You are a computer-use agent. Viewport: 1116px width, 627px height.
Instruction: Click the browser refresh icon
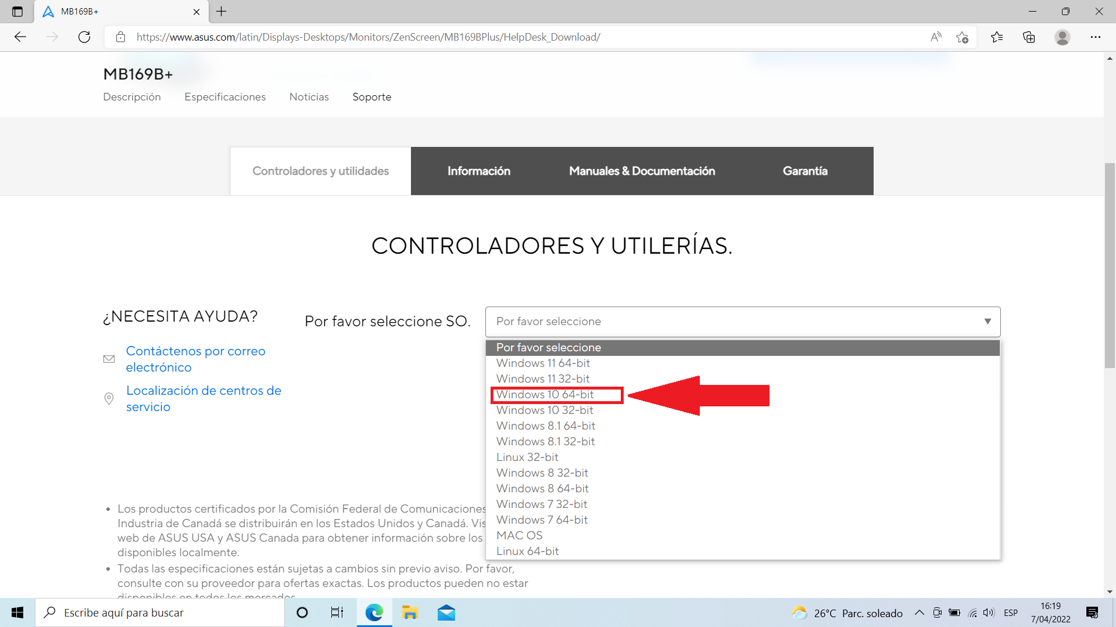[84, 37]
